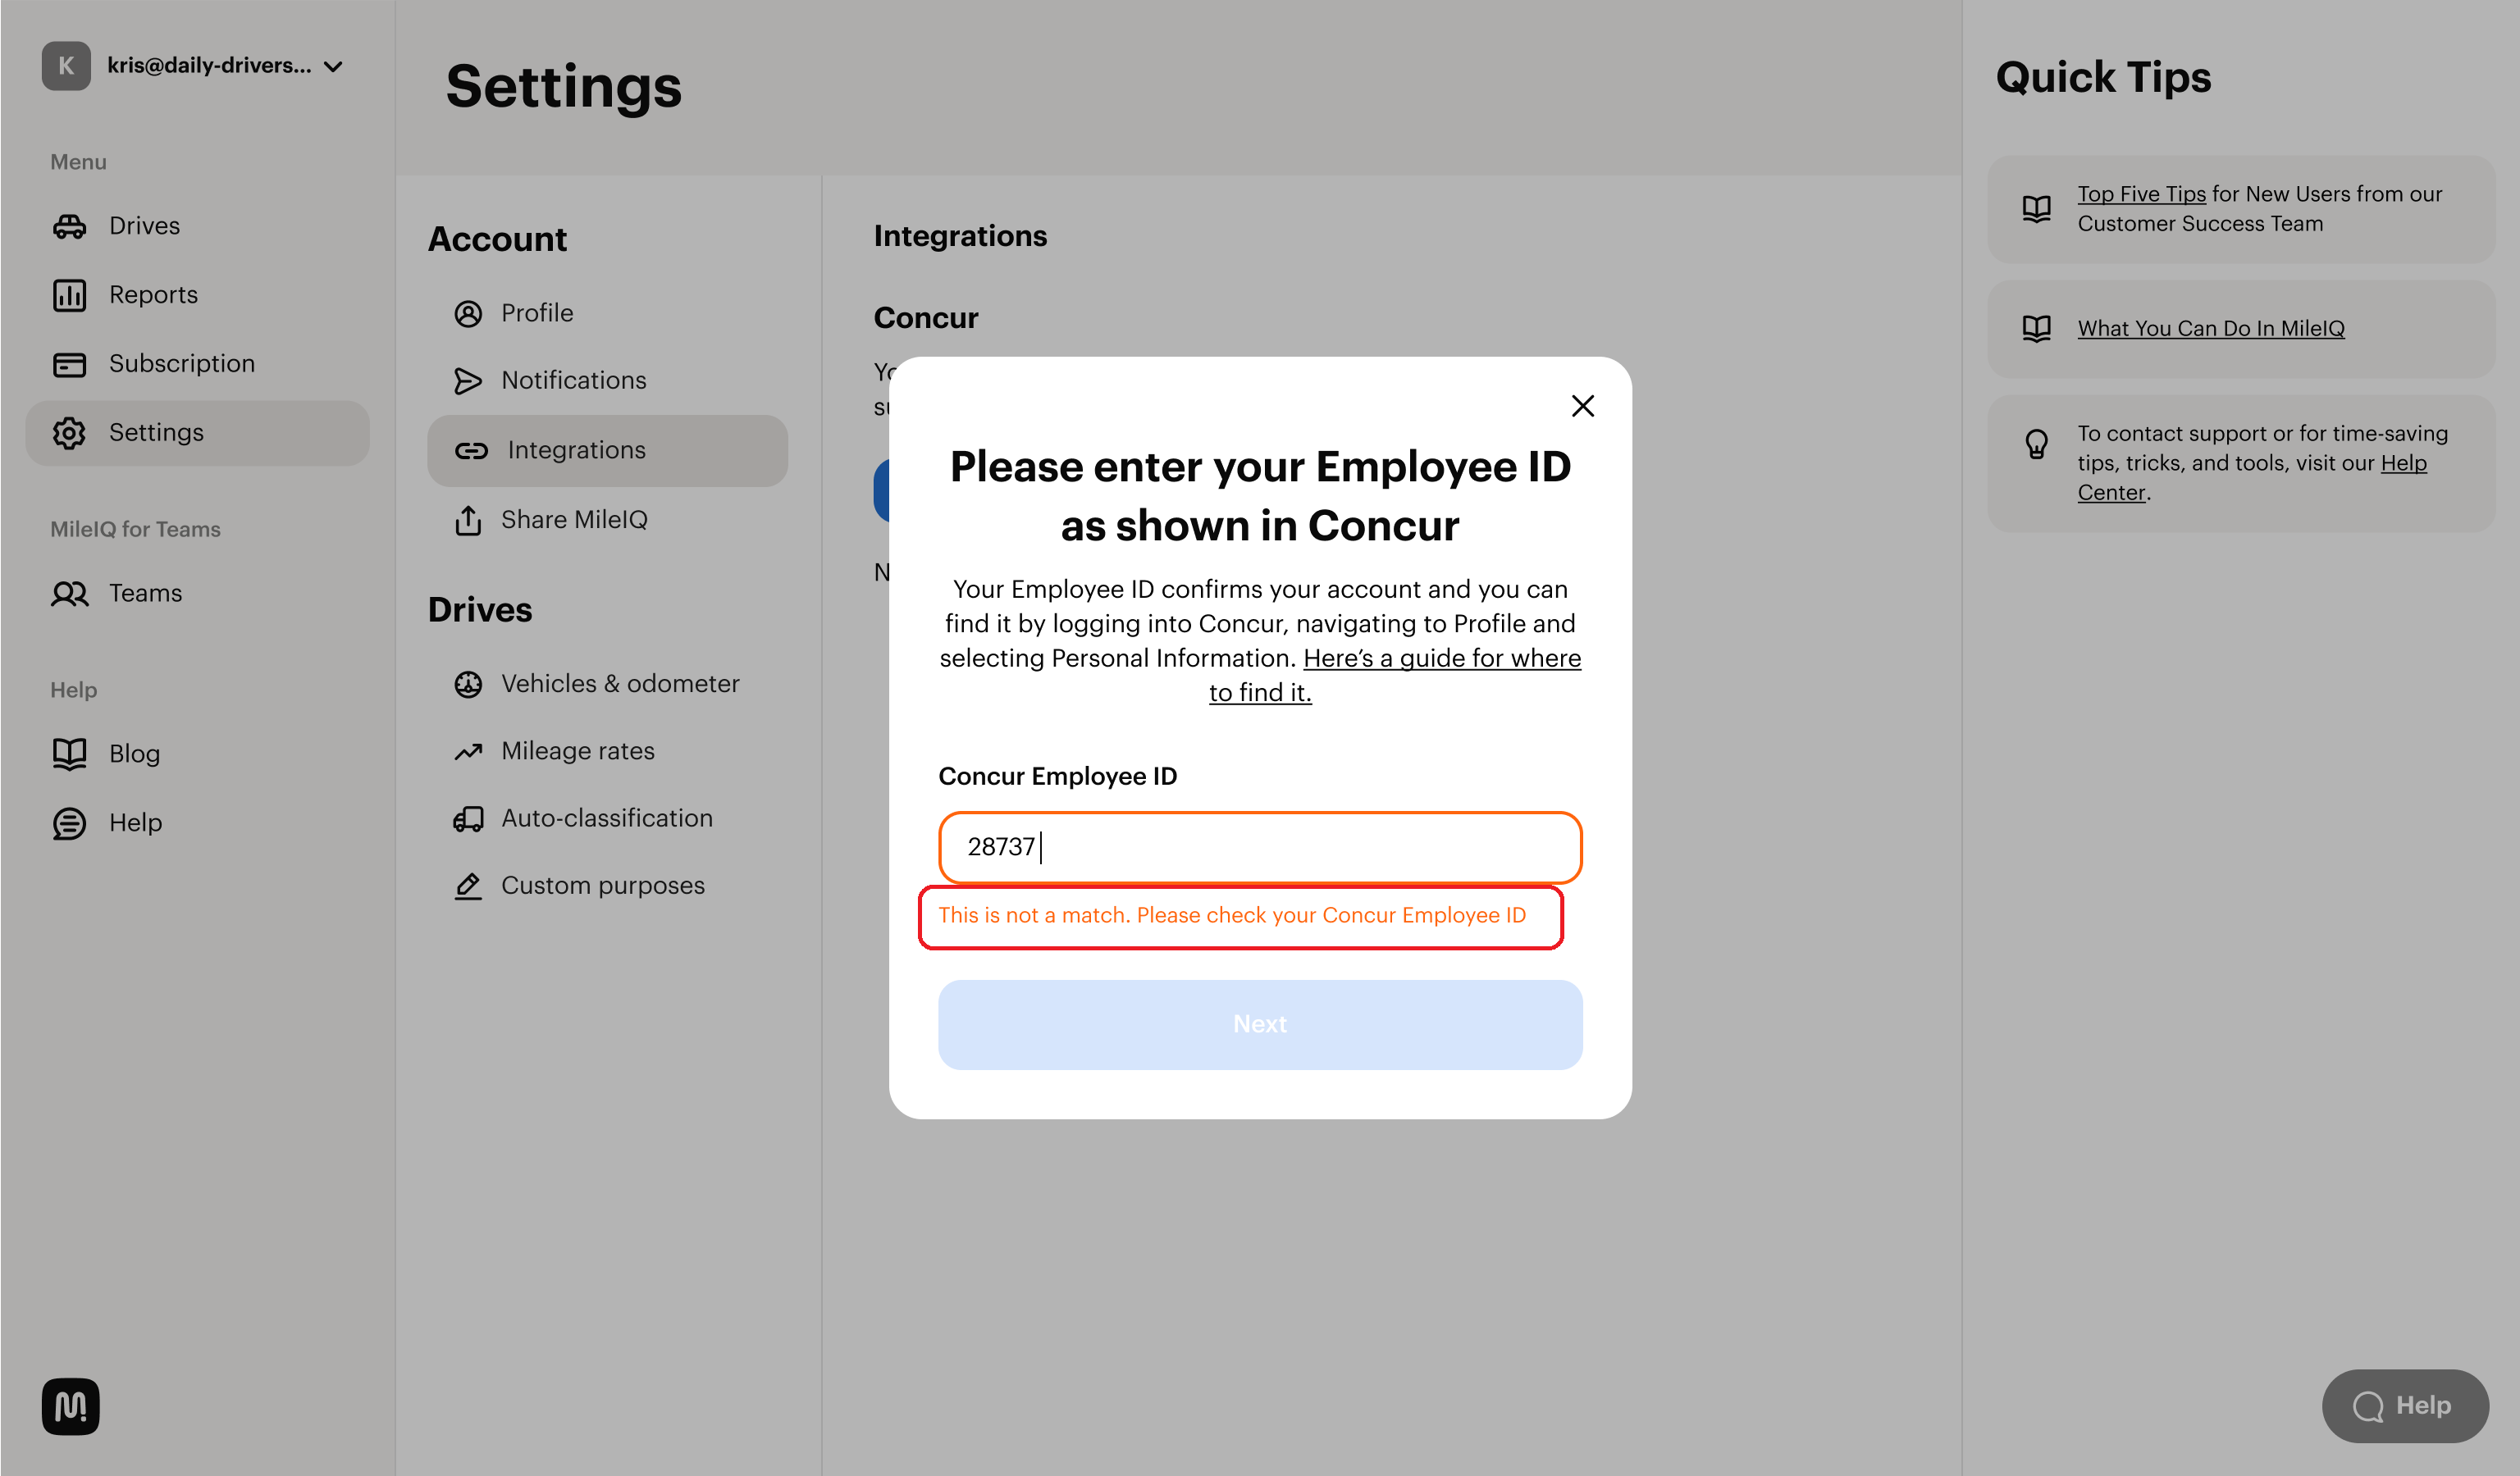Click the Settings gear icon

coord(69,433)
